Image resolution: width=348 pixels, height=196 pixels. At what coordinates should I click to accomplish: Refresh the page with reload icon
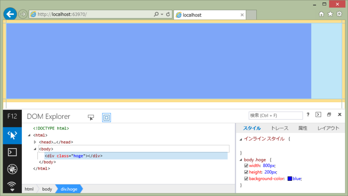click(x=168, y=14)
